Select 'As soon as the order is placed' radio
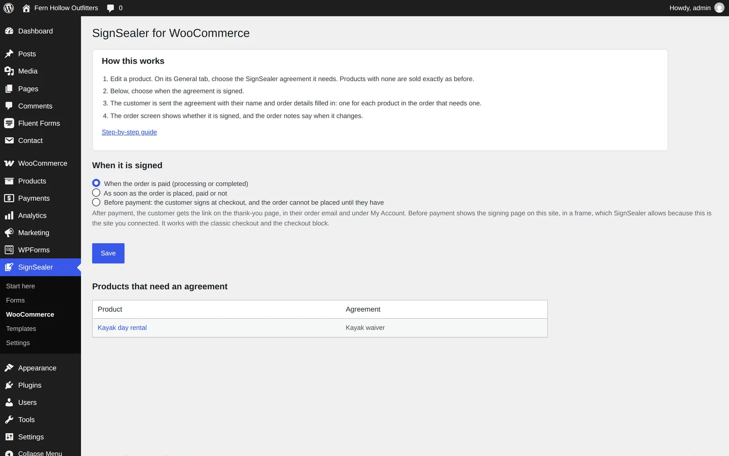This screenshot has height=456, width=729. coord(96,193)
